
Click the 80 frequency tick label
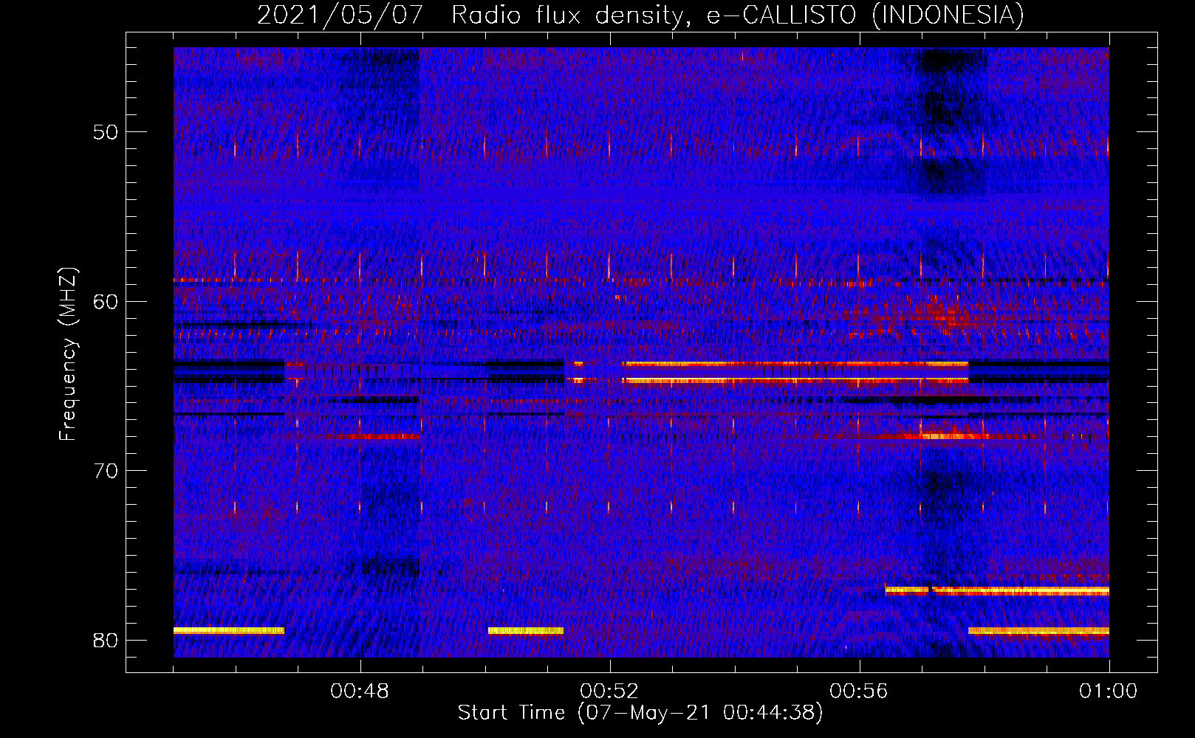click(106, 640)
